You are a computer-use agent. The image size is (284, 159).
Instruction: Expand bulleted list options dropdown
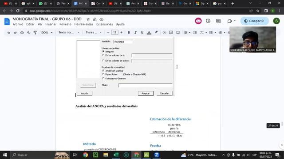pos(215,32)
